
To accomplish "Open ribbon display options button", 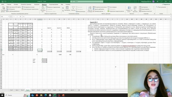I will (157, 2).
